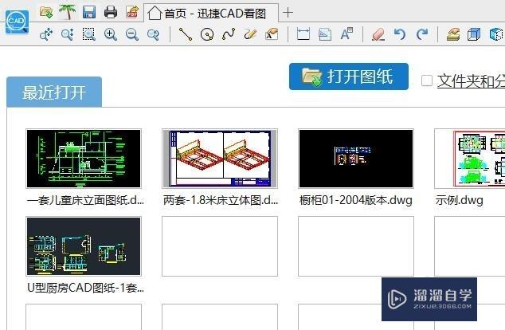
Task: Open thumbnail of 示例.dwg
Action: tap(470, 159)
